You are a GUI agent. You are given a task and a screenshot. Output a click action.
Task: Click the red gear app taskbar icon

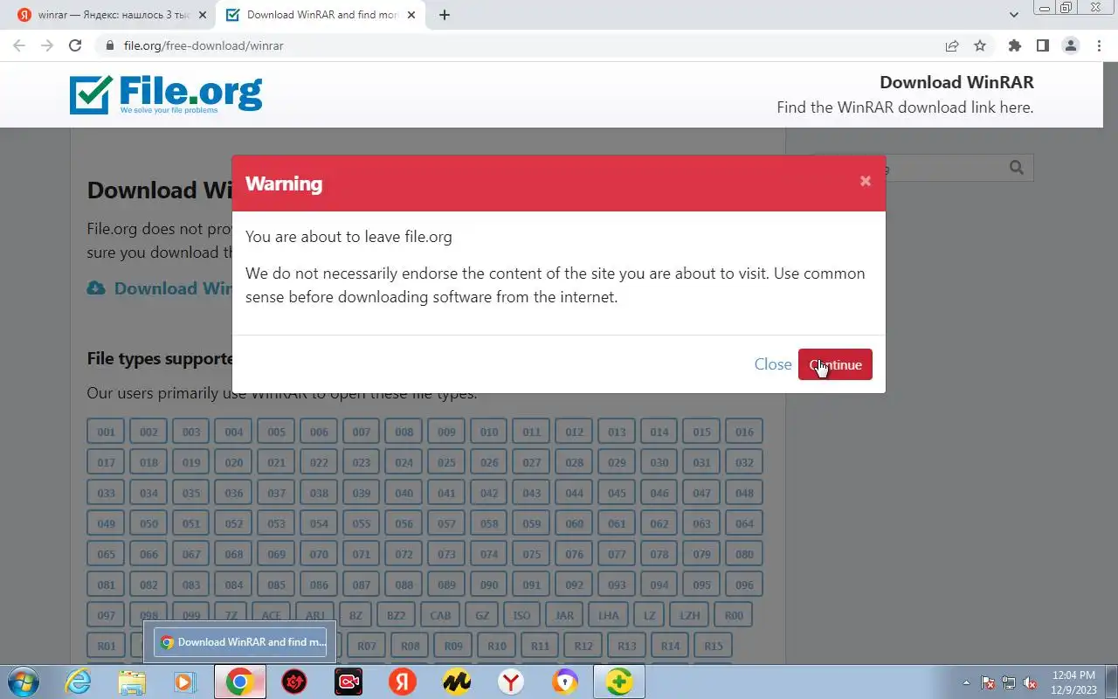[294, 682]
